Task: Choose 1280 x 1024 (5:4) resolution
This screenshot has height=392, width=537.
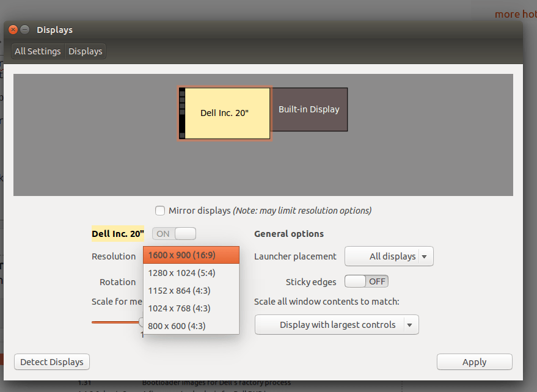Action: (x=191, y=273)
